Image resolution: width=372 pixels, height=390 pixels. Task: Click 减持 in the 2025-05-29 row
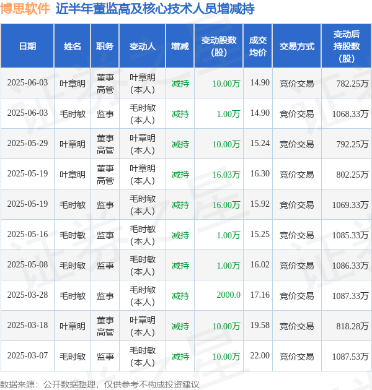pos(180,144)
